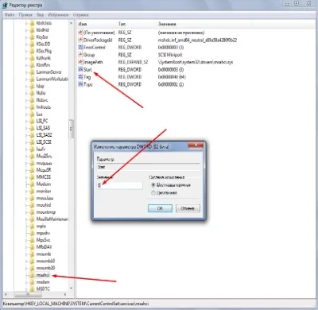Expand the KSecDD tree node
Image resolution: width=318 pixels, height=310 pixels.
26,44
